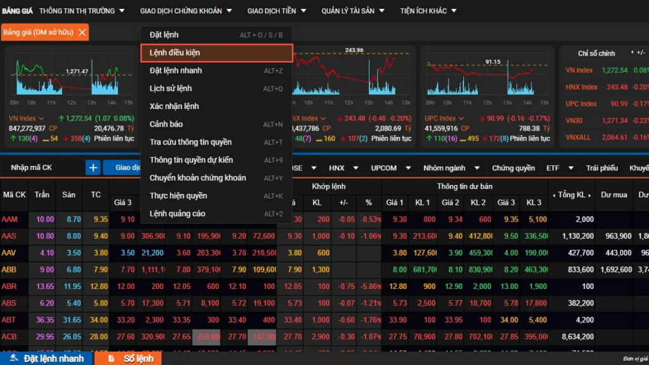Open the ETF dropdown filter
Screen dimensions: 649x365
pos(571,168)
